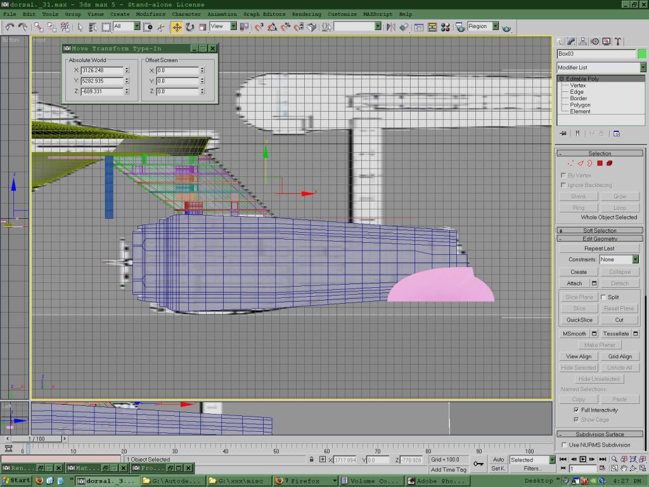Viewport: 649px width, 487px height.
Task: Click the Redo arrow icon
Action: click(x=23, y=27)
